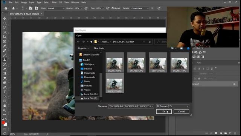Toggle the Aligned checkbox
The image size is (241, 136).
pyautogui.click(x=113, y=8)
